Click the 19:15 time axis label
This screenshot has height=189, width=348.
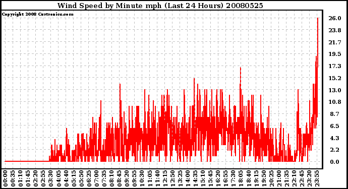tap(256, 178)
